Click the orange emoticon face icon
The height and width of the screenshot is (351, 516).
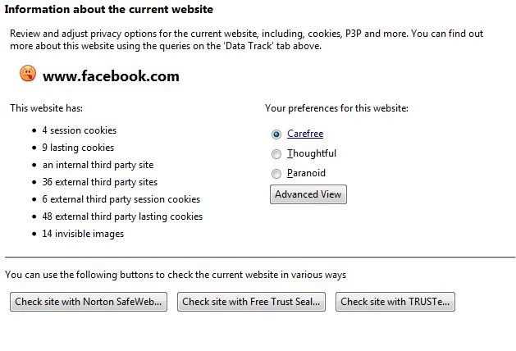point(28,73)
